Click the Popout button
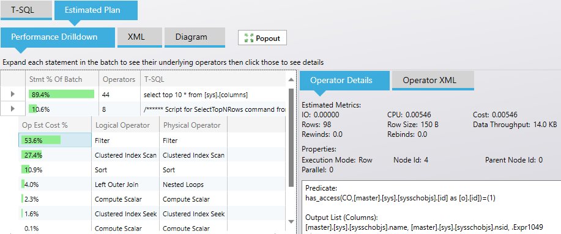 tap(262, 37)
